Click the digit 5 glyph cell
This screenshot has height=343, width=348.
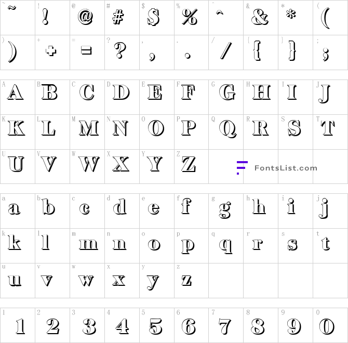pyautogui.click(x=157, y=325)
